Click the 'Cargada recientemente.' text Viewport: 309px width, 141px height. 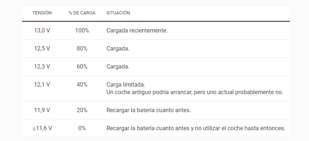137,31
